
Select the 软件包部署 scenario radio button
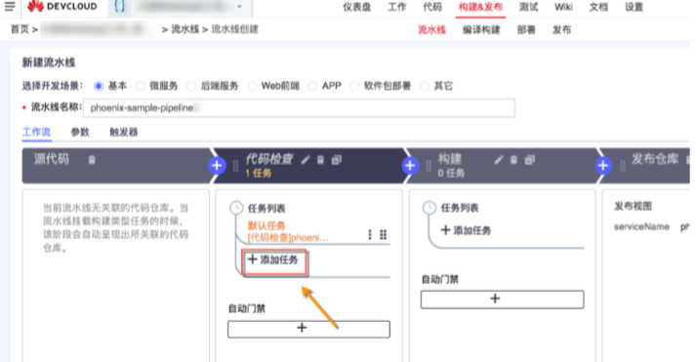[354, 86]
